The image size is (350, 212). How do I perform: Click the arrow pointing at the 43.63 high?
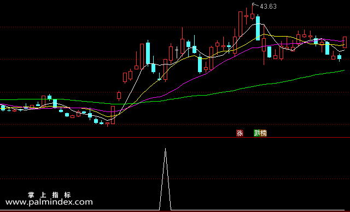click(255, 4)
